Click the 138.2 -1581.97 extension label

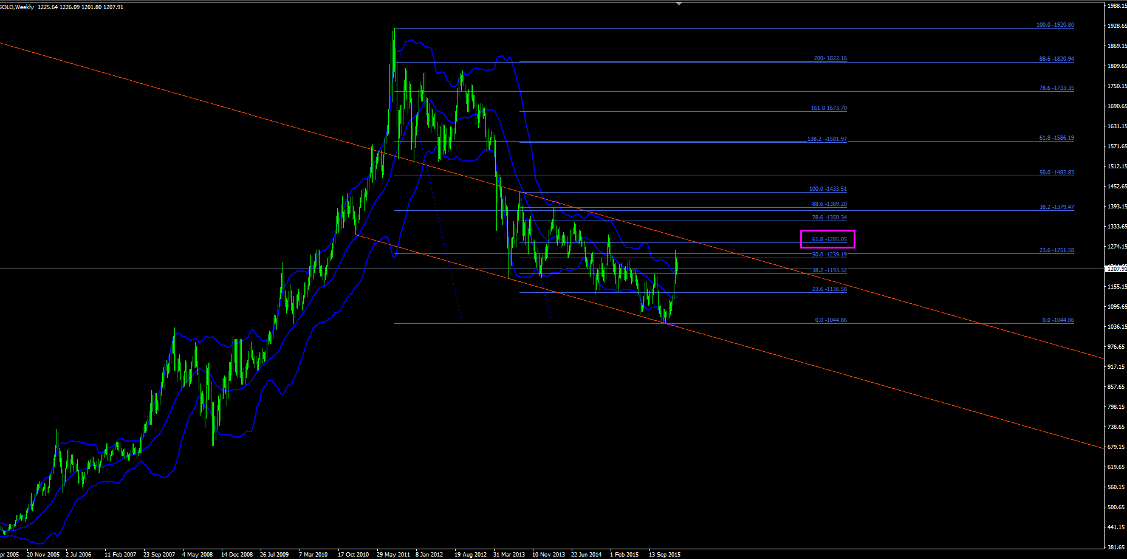[827, 139]
